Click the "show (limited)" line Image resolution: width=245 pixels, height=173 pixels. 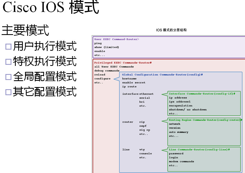[107, 47]
